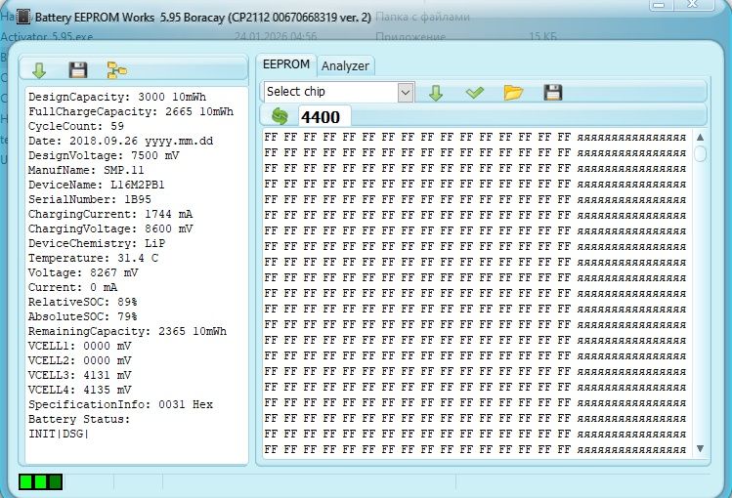Click Activator 5.95.exe in the background window
The image size is (732, 498).
(47, 36)
